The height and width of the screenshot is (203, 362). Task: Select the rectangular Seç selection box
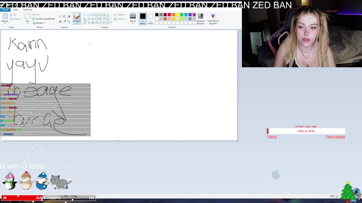click(27, 16)
